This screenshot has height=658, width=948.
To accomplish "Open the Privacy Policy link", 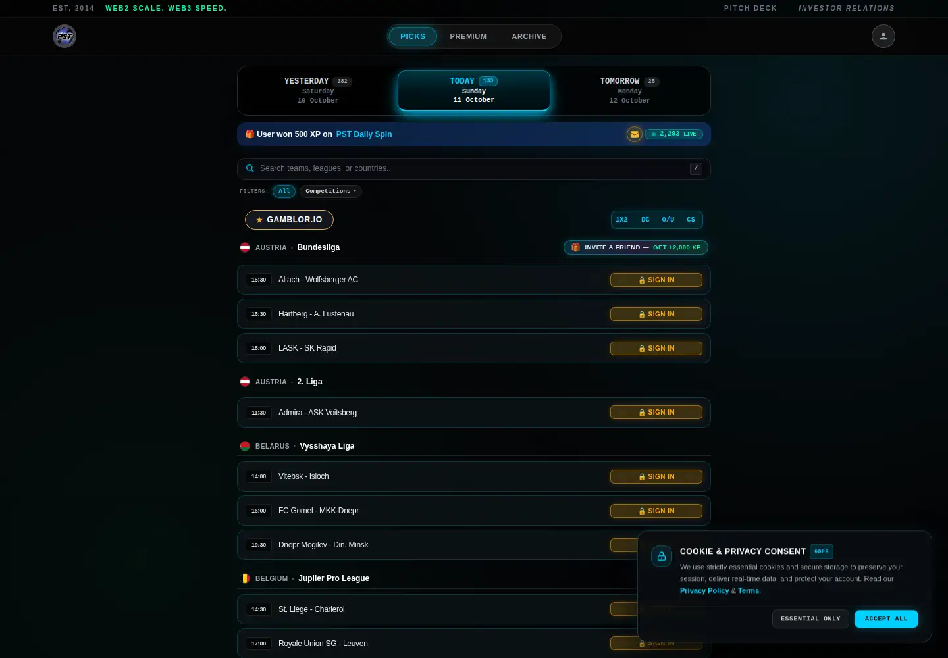I will 704,591.
